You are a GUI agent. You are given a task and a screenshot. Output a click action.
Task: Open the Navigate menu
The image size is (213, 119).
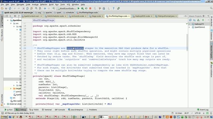pos(20,4)
